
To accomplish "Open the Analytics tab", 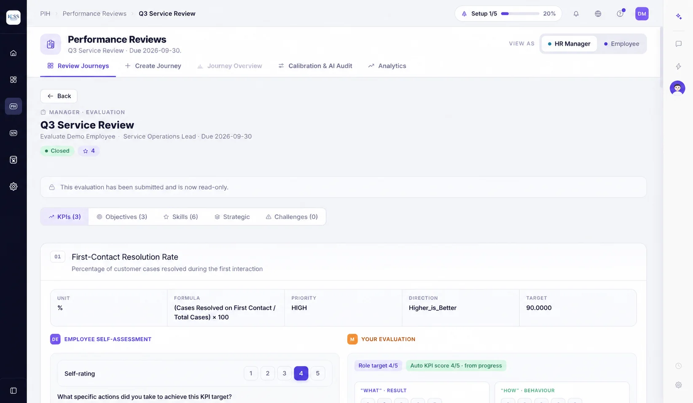I will click(387, 66).
